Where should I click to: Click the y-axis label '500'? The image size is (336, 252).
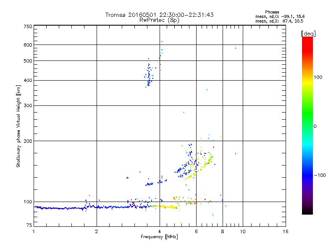click(28, 61)
